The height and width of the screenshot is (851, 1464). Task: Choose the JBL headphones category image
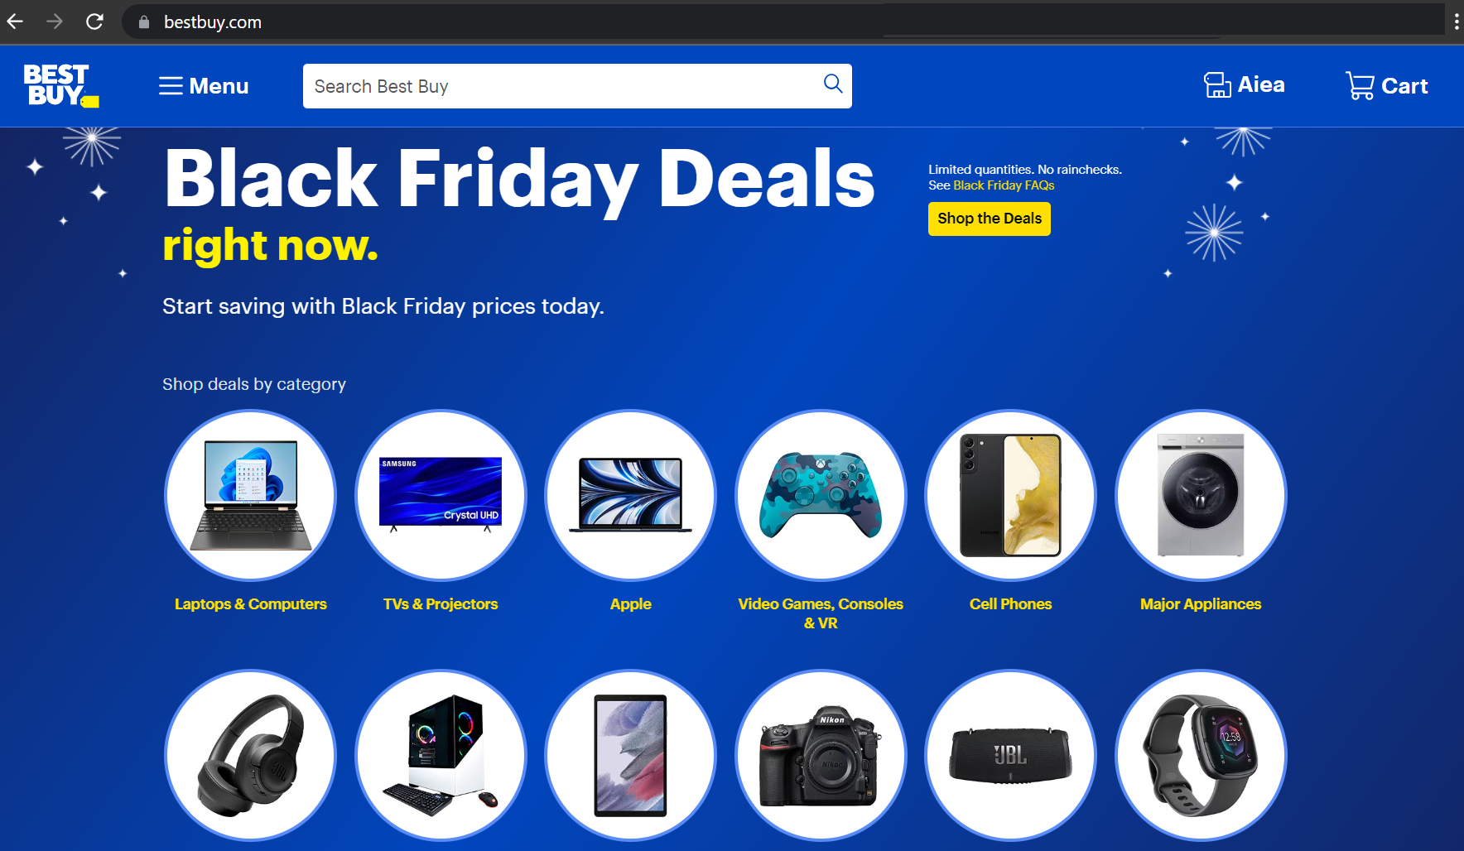click(251, 755)
